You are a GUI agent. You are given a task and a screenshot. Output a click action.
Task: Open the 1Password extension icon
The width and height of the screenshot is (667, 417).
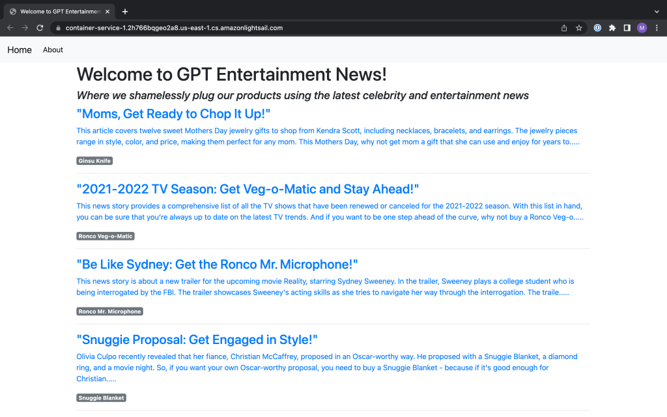point(597,28)
